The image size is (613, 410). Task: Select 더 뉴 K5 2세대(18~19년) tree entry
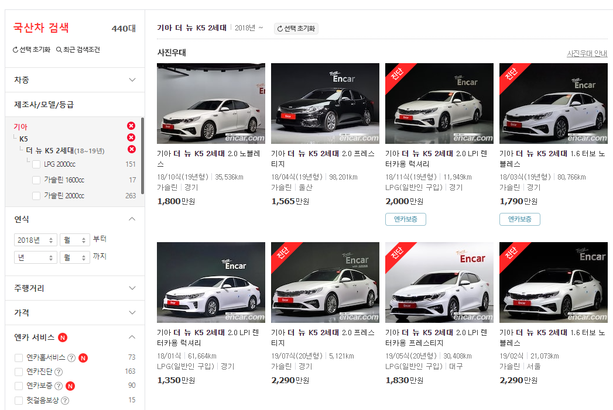pos(66,151)
